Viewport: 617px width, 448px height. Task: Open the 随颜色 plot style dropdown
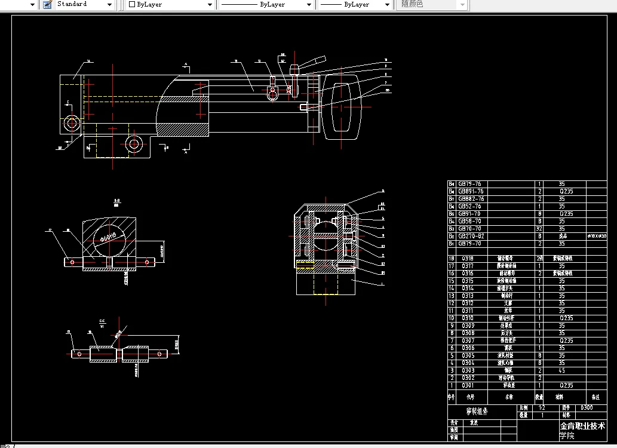coord(462,5)
